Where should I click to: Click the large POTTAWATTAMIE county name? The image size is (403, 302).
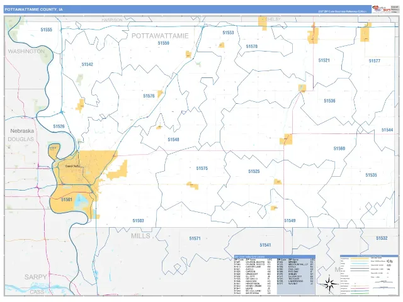point(160,36)
